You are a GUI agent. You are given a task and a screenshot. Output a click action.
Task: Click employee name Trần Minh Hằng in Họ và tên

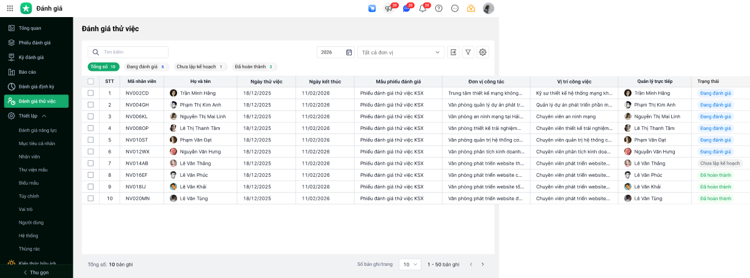click(198, 93)
